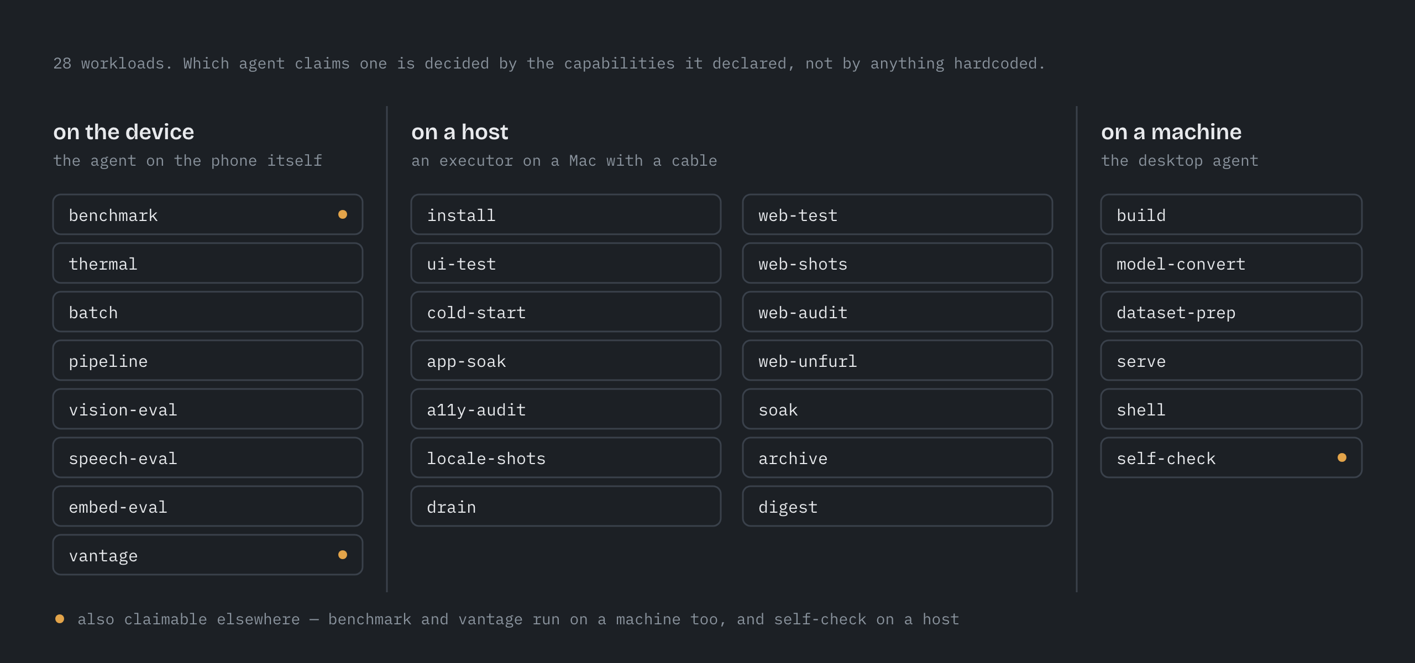Screen dimensions: 1415x663
Task: Open the a11y-audit workload
Action: click(x=566, y=409)
